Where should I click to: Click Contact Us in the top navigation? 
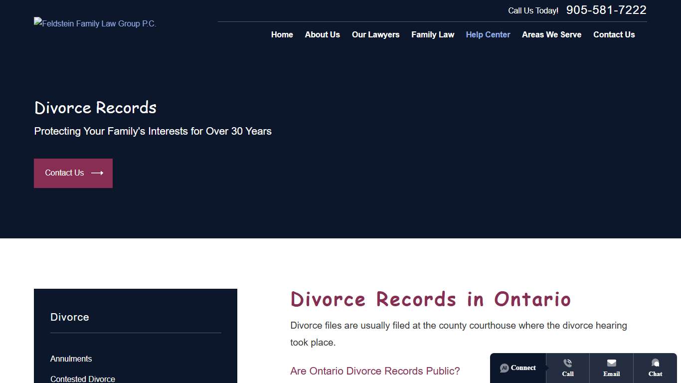[x=614, y=34]
